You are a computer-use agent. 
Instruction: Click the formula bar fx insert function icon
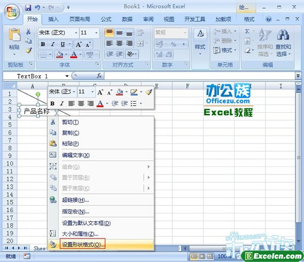point(99,76)
